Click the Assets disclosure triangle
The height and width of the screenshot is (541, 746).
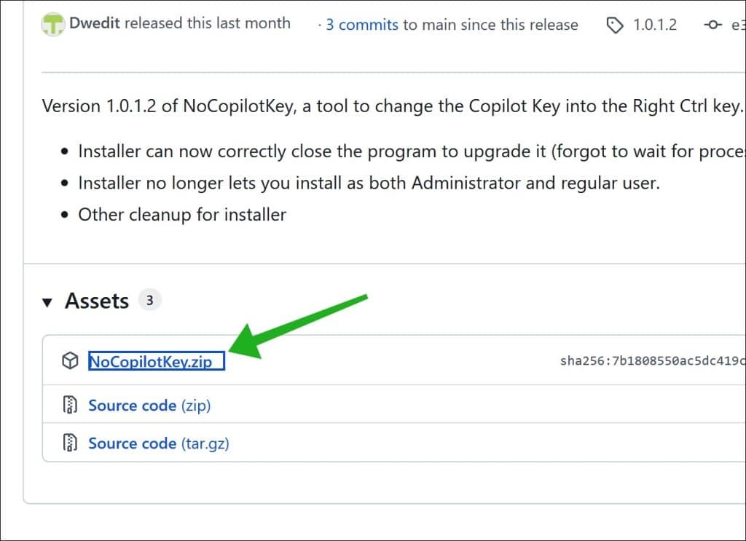click(x=48, y=301)
